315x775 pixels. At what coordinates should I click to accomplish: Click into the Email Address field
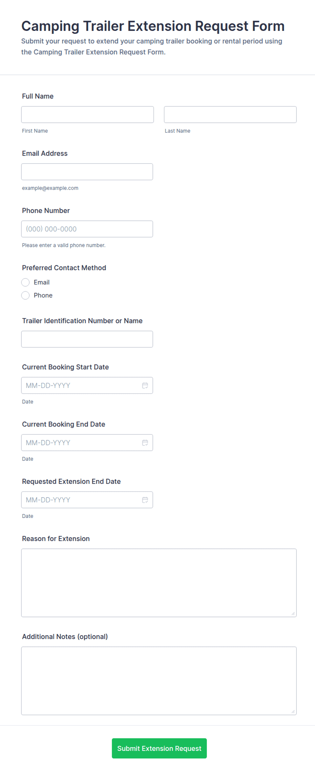click(x=87, y=172)
